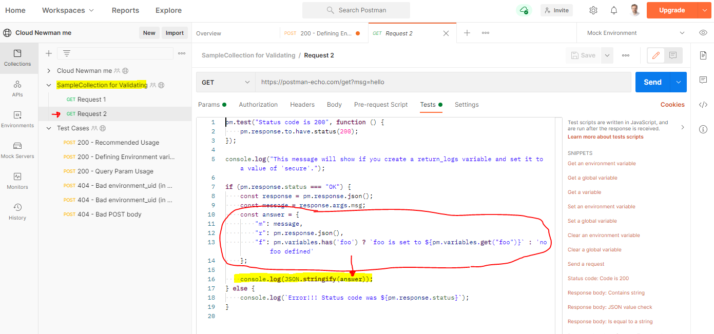Open request more actions ellipsis next to Save
714x334 pixels.
pyautogui.click(x=626, y=55)
